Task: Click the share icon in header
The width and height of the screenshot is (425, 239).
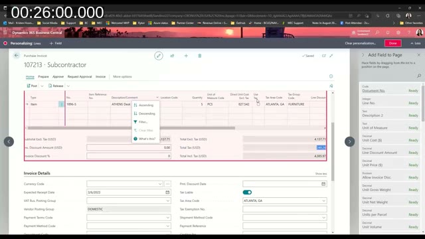Action: (x=172, y=56)
